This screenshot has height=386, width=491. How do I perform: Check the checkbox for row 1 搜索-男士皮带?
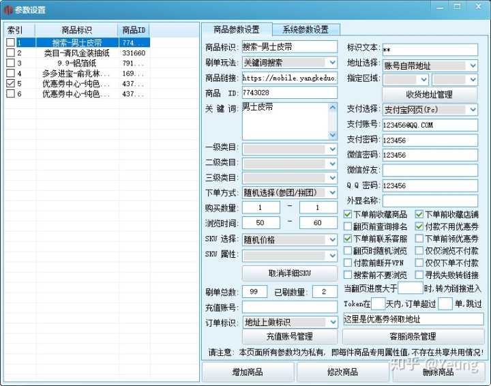[x=10, y=43]
